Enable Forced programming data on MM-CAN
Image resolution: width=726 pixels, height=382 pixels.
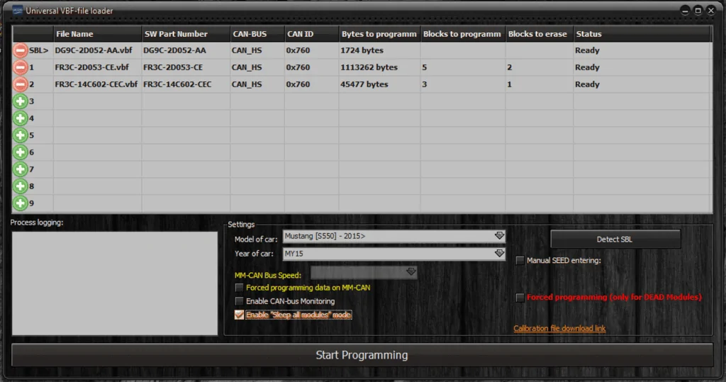point(239,288)
